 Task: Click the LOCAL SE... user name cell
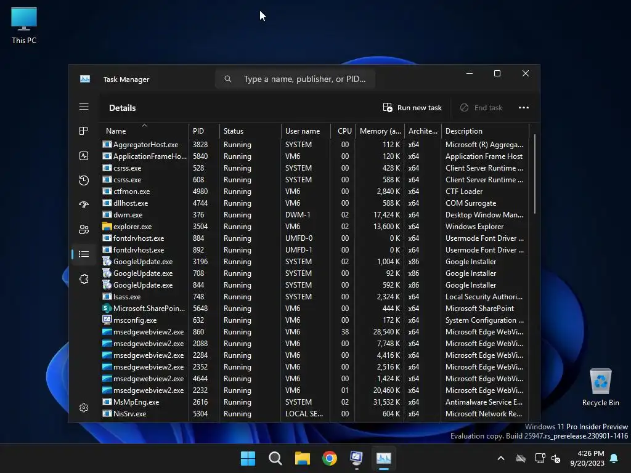(x=304, y=413)
